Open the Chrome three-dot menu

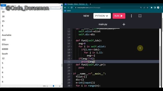[161, 8]
